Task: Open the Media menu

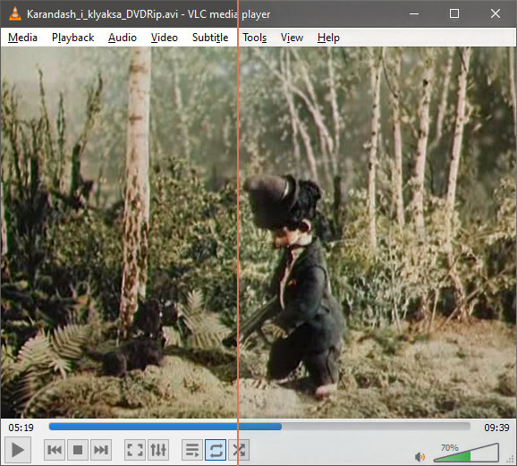Action: 22,38
